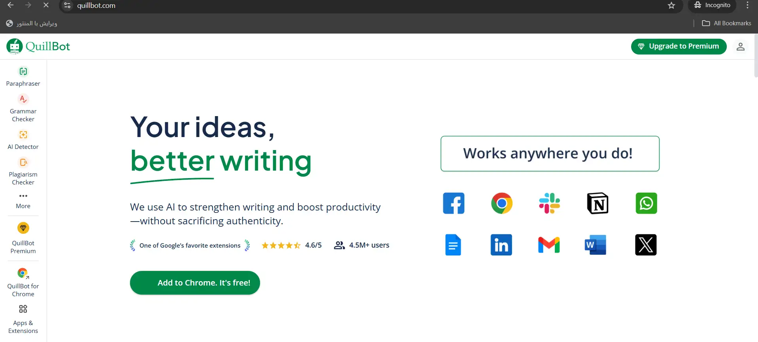Click the QuillBot logo
This screenshot has height=342, width=758.
pos(38,47)
